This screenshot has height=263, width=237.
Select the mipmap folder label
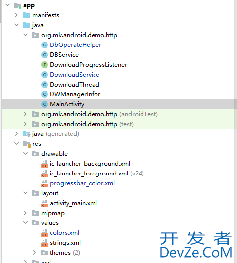[x=53, y=213]
